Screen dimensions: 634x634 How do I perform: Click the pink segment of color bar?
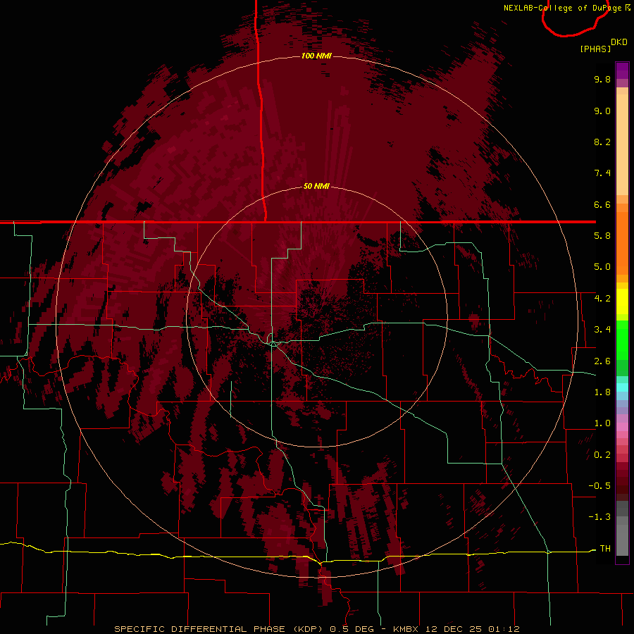[622, 427]
